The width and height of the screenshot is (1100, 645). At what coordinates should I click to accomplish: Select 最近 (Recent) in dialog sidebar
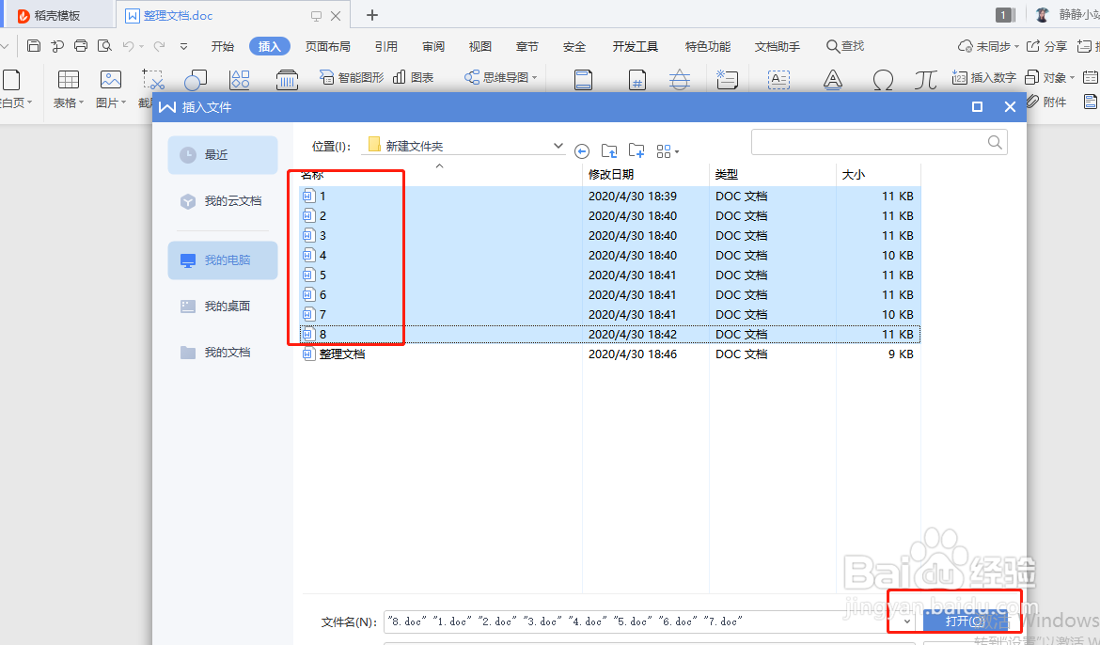(223, 154)
